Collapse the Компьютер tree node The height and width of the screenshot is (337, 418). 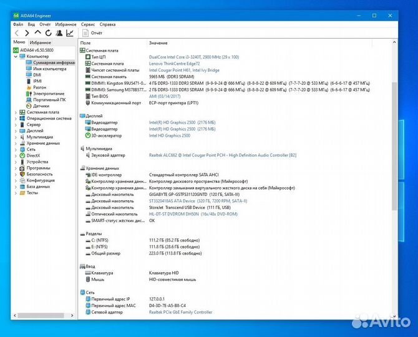point(16,57)
